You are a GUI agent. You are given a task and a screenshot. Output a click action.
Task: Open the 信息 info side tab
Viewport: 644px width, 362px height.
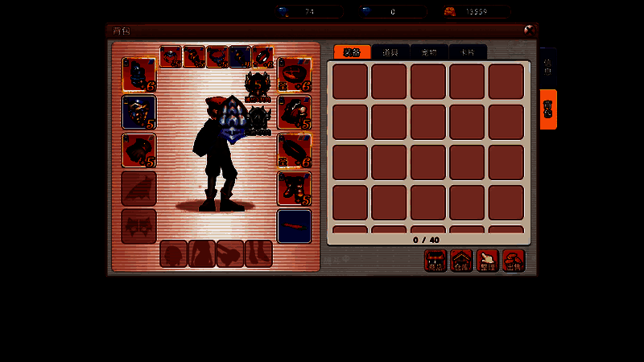[x=548, y=67]
